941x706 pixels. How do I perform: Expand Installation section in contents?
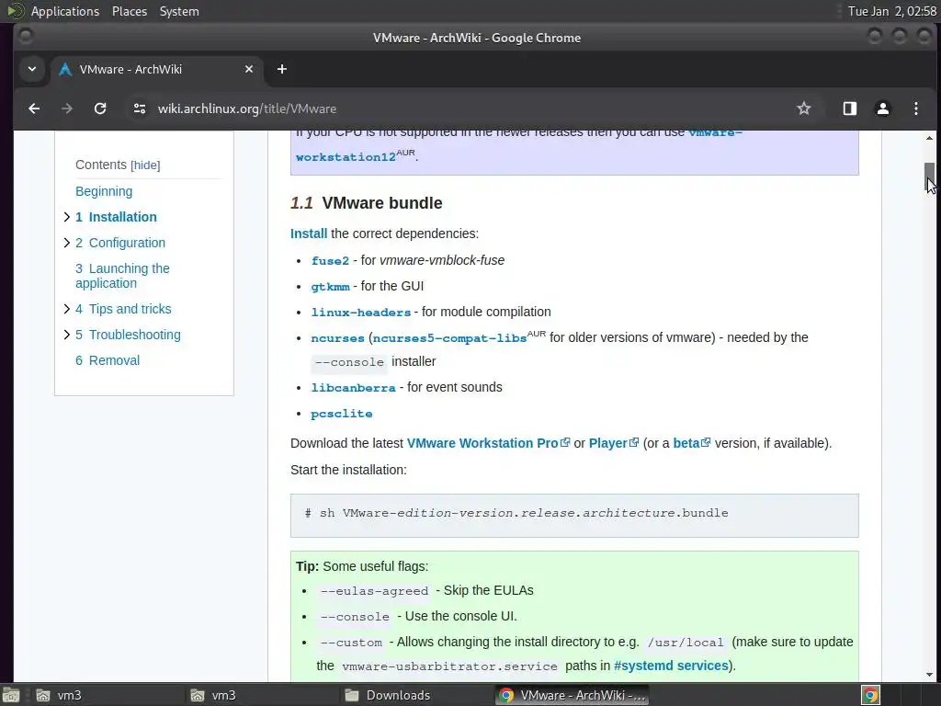tap(66, 217)
